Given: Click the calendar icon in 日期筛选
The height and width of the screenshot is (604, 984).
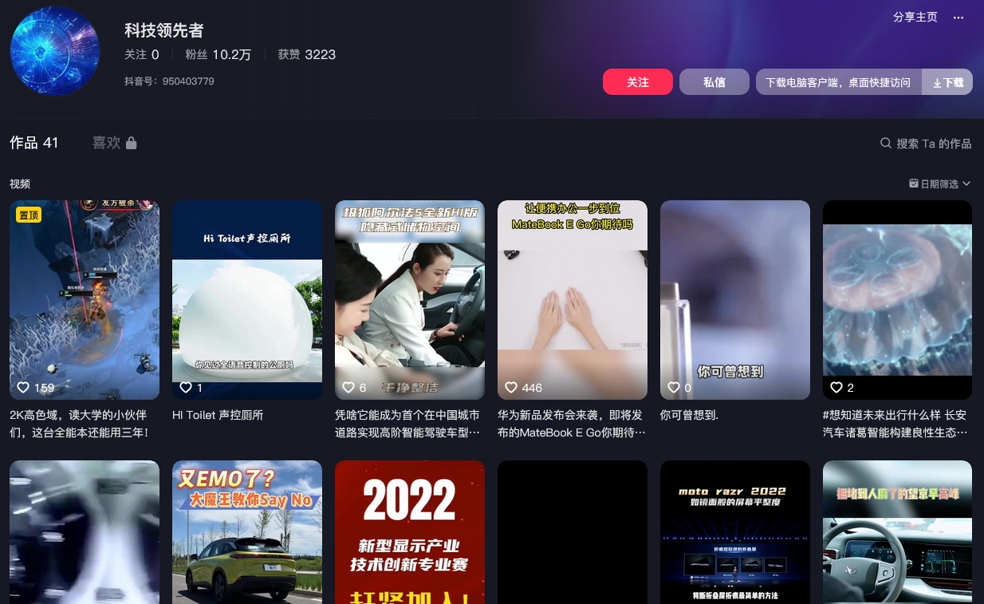Looking at the screenshot, I should click(914, 184).
